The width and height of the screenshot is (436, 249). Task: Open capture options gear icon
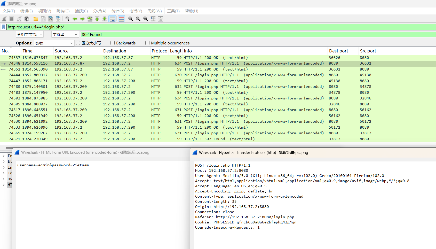tap(27, 19)
